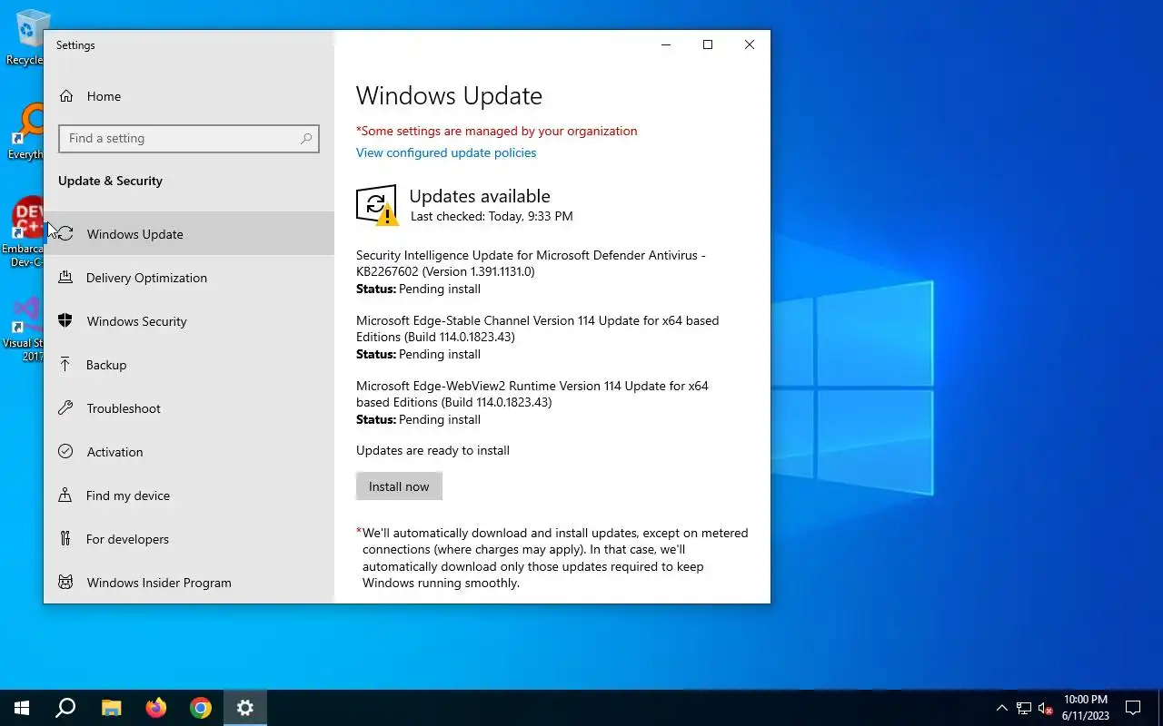The height and width of the screenshot is (726, 1163).
Task: Open the Backup settings page
Action: coord(189,365)
